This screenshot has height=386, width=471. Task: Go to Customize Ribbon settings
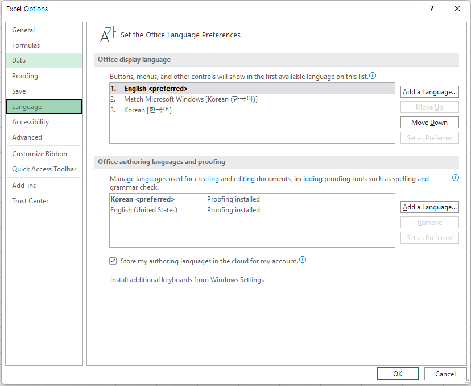point(44,154)
